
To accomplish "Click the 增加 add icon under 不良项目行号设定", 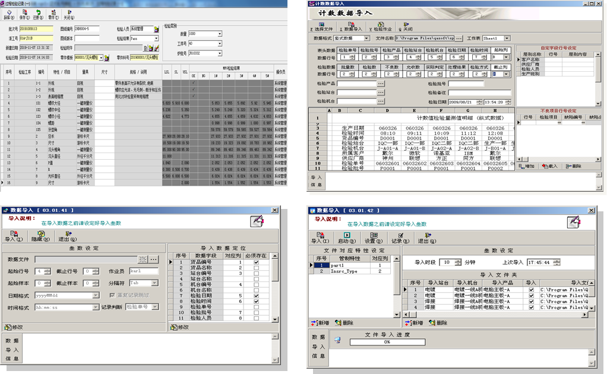I will [527, 166].
